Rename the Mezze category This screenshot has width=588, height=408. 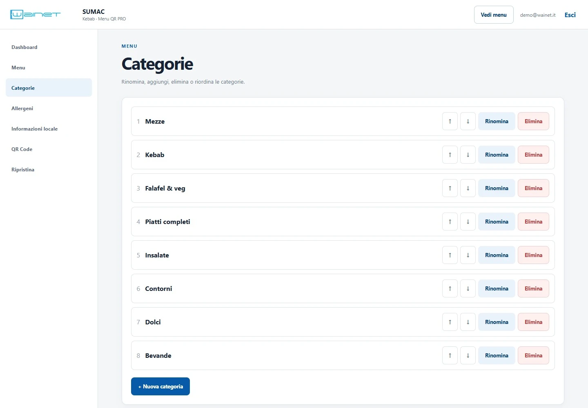coord(497,121)
